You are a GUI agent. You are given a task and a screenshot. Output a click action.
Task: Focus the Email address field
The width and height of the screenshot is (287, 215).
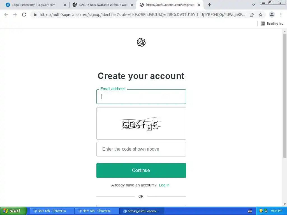point(141,97)
